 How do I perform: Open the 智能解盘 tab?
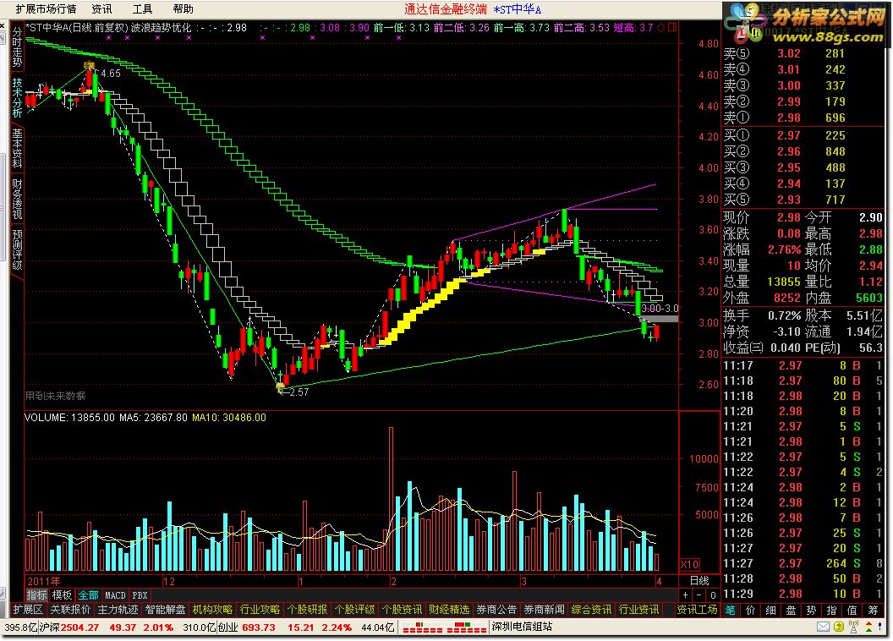pyautogui.click(x=165, y=610)
